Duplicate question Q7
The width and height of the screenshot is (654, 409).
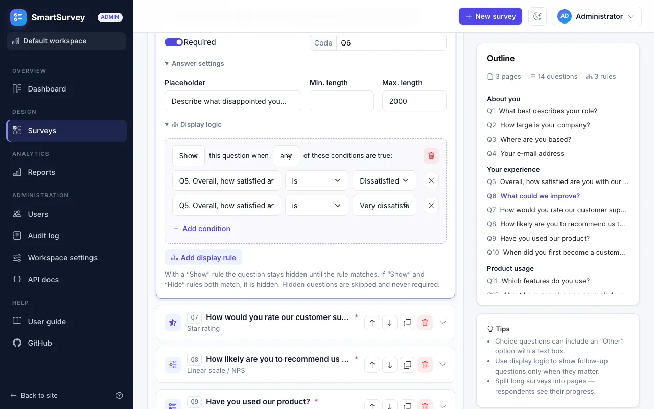[407, 323]
